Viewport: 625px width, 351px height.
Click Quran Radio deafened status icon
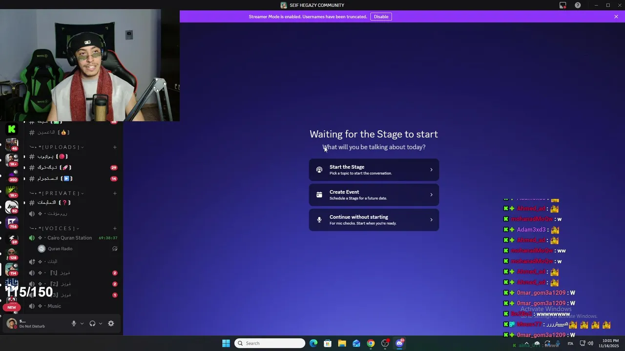point(115,249)
